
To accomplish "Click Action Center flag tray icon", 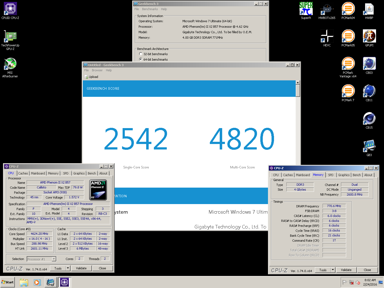I will coord(345,282).
